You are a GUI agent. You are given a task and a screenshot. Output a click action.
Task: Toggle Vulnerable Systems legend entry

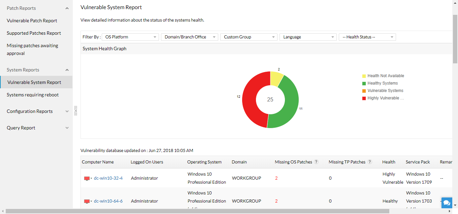tap(385, 91)
